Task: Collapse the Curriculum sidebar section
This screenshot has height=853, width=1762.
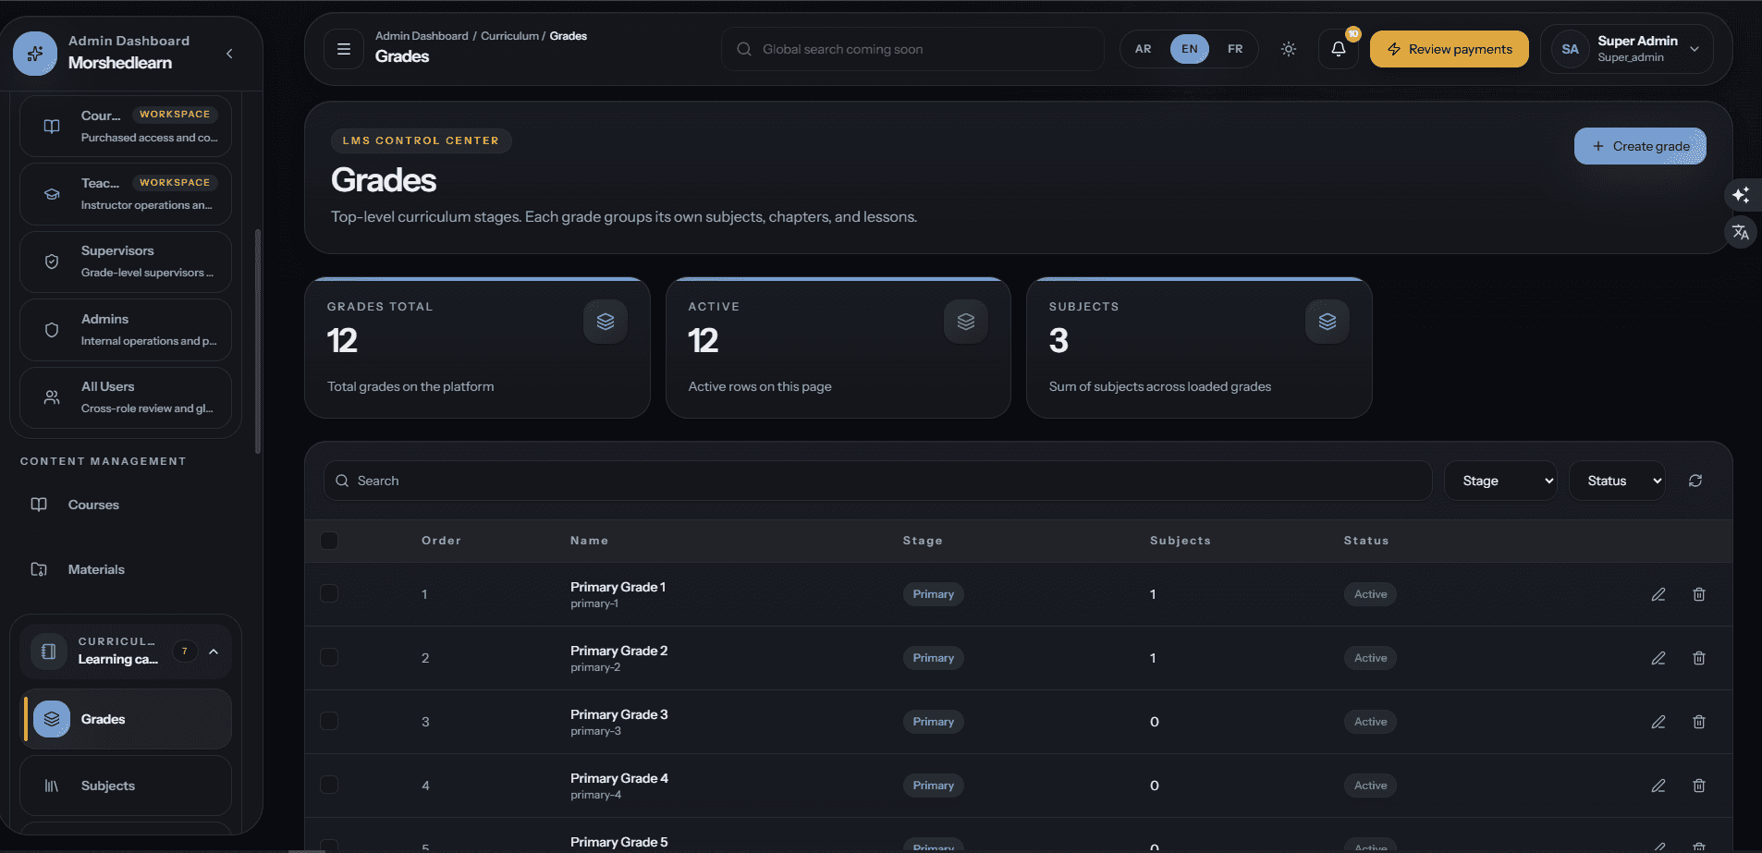Action: [214, 652]
